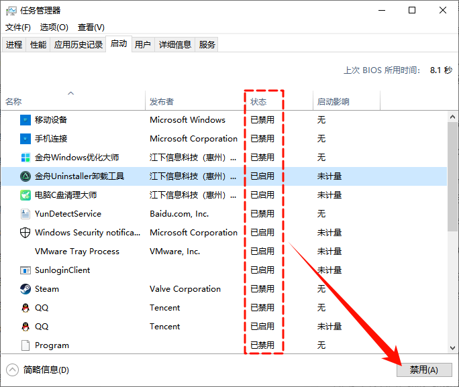Open the 选项(O) menu
This screenshot has height=387, width=459.
[x=54, y=27]
